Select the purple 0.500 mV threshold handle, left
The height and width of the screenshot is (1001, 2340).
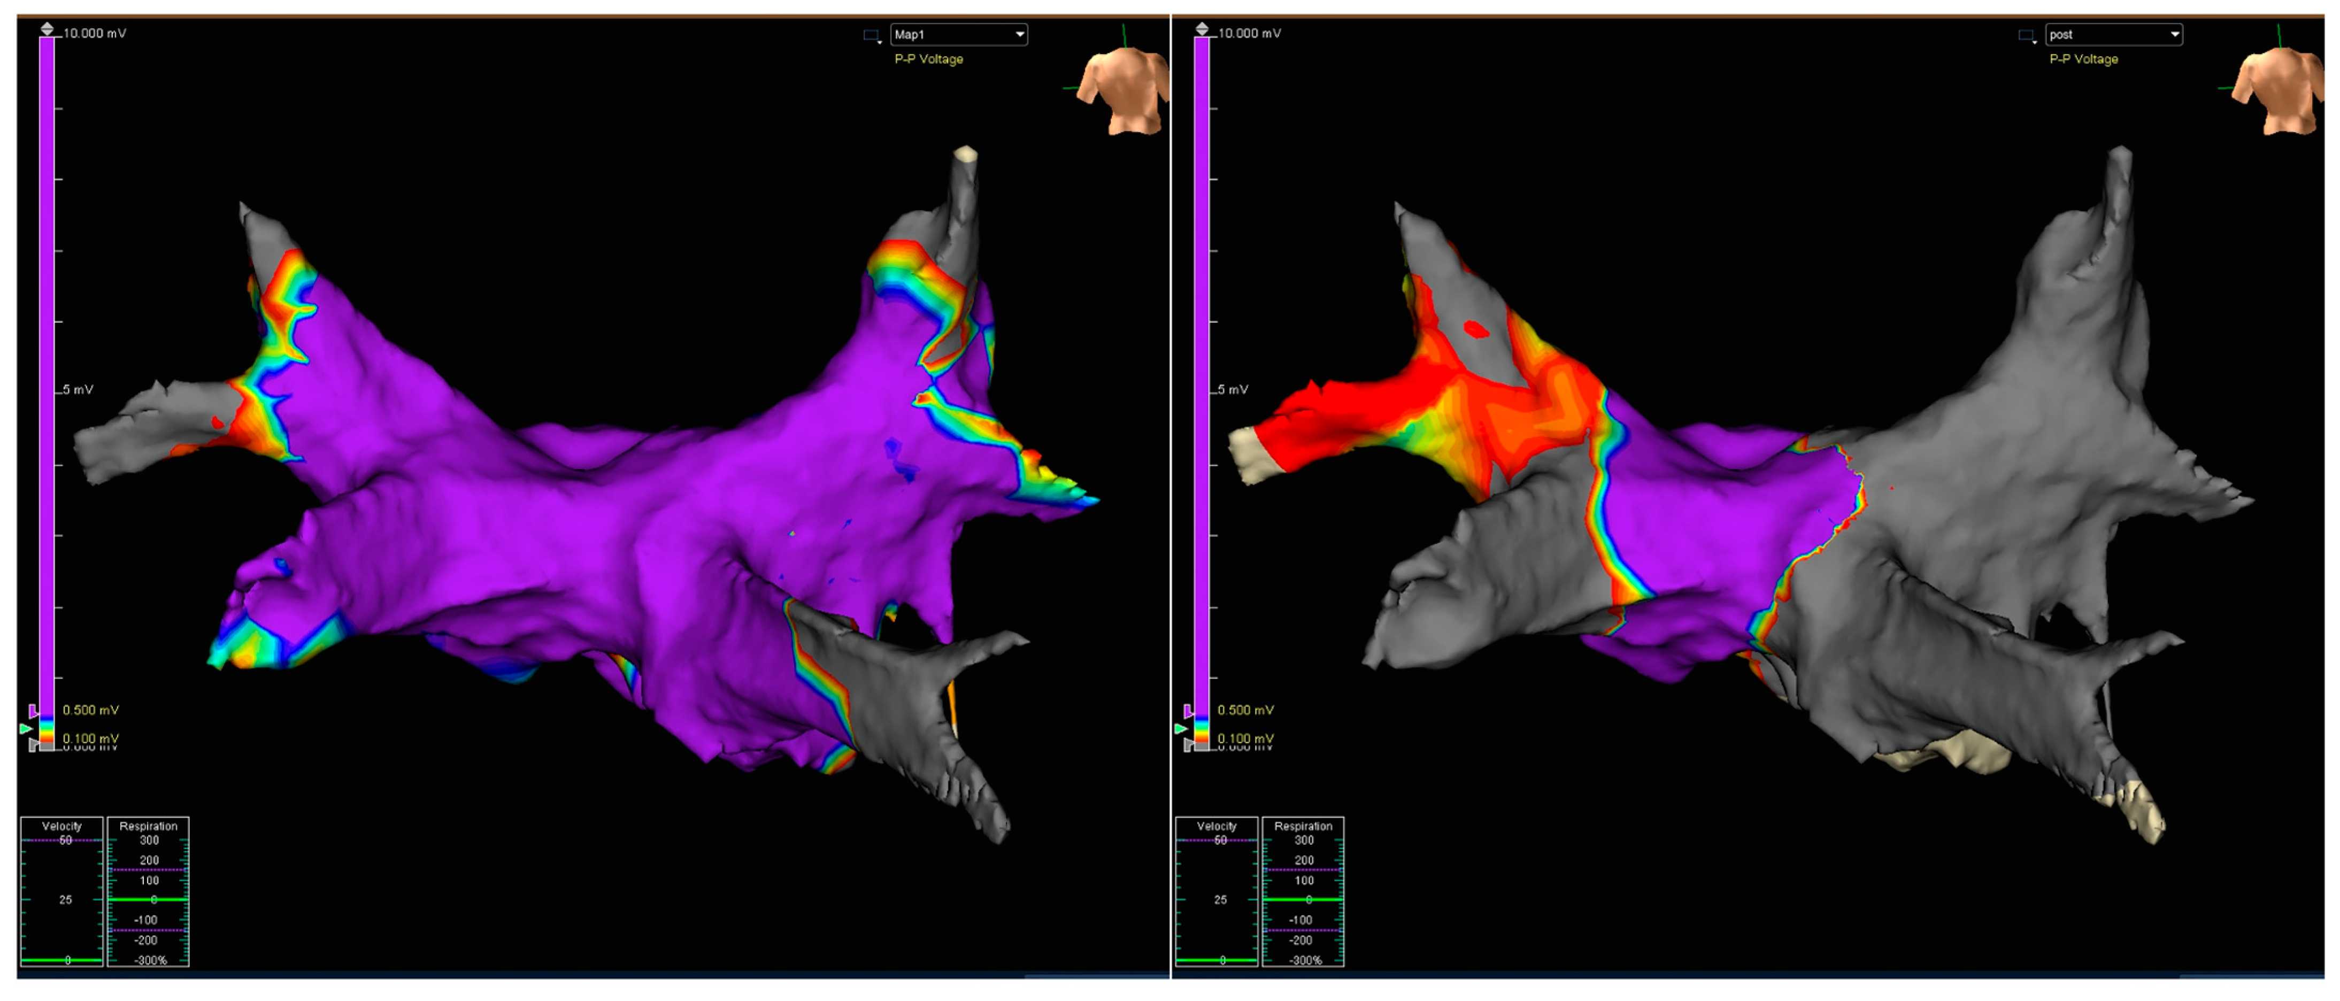(34, 710)
